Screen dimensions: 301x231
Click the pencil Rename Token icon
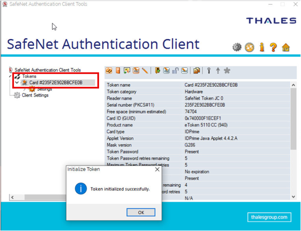[x=145, y=71]
